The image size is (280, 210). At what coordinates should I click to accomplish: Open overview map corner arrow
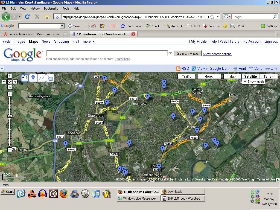point(278,180)
